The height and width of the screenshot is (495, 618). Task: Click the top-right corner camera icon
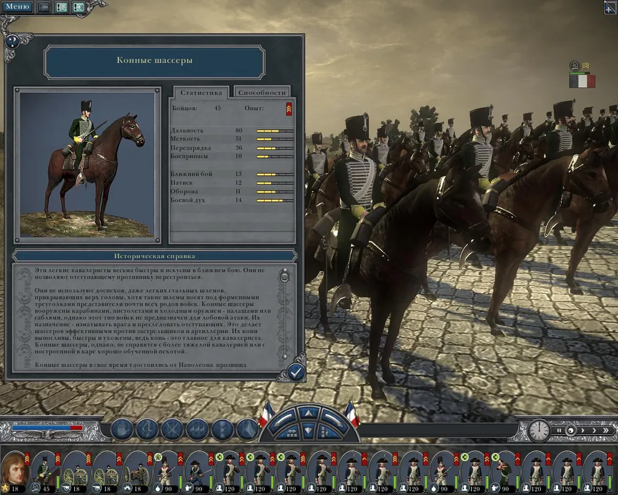[x=610, y=7]
